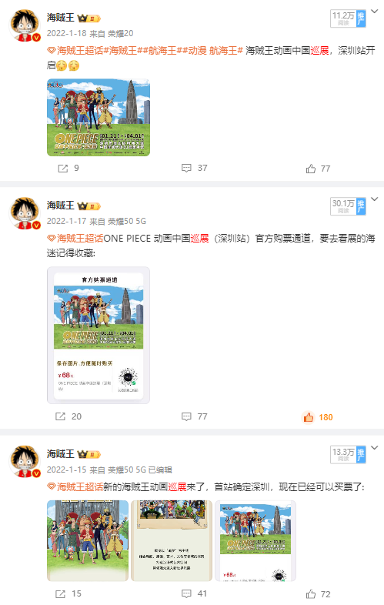Click repost icon on the 2022-1-15 post

tap(60, 593)
